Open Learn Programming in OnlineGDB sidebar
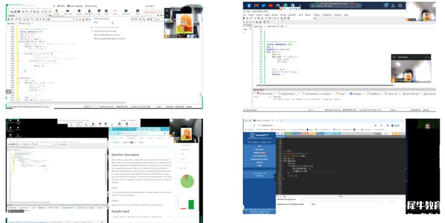Screen dimensions: 445x223 (x=259, y=156)
